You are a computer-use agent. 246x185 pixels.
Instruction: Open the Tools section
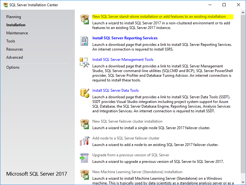[11, 41]
